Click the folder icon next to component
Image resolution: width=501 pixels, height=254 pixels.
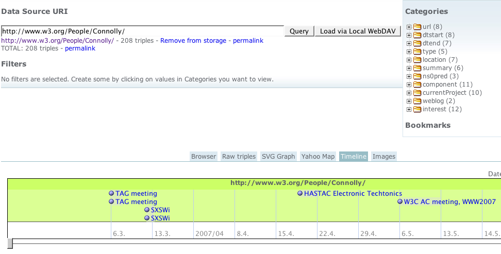coord(417,84)
